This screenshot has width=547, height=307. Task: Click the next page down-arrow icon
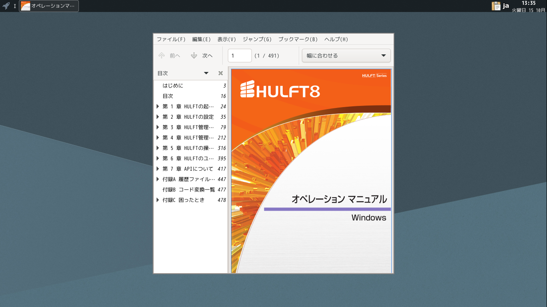[194, 56]
